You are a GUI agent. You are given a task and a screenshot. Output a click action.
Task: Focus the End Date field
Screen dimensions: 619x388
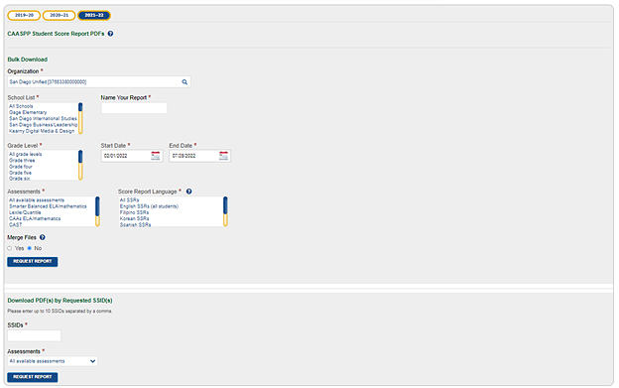pos(200,156)
